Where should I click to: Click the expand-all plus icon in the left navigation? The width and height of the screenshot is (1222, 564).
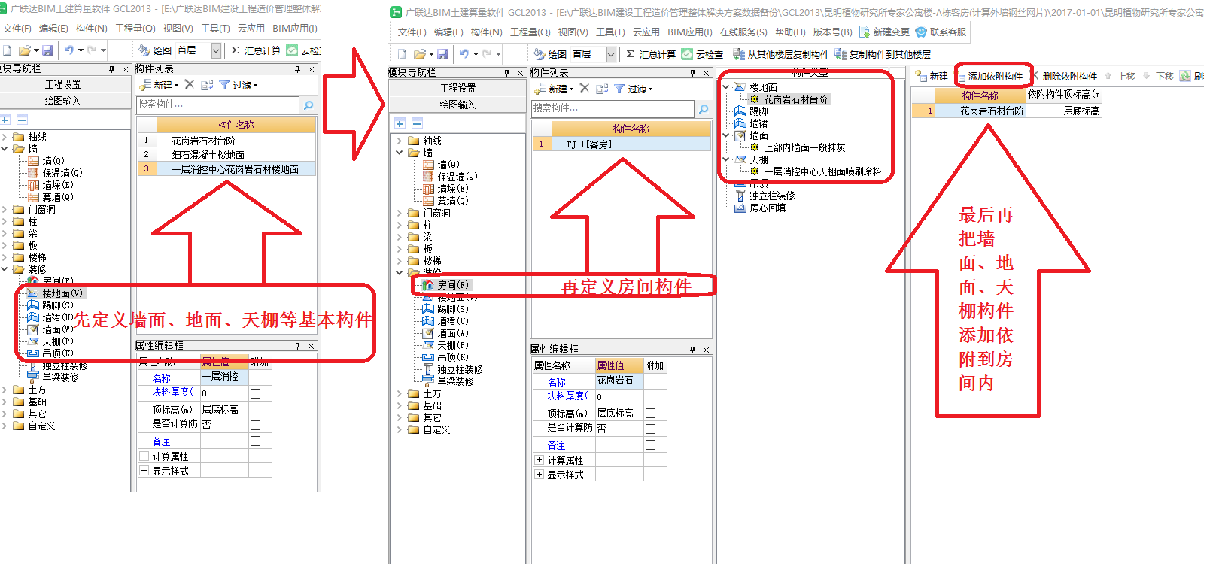coord(5,120)
